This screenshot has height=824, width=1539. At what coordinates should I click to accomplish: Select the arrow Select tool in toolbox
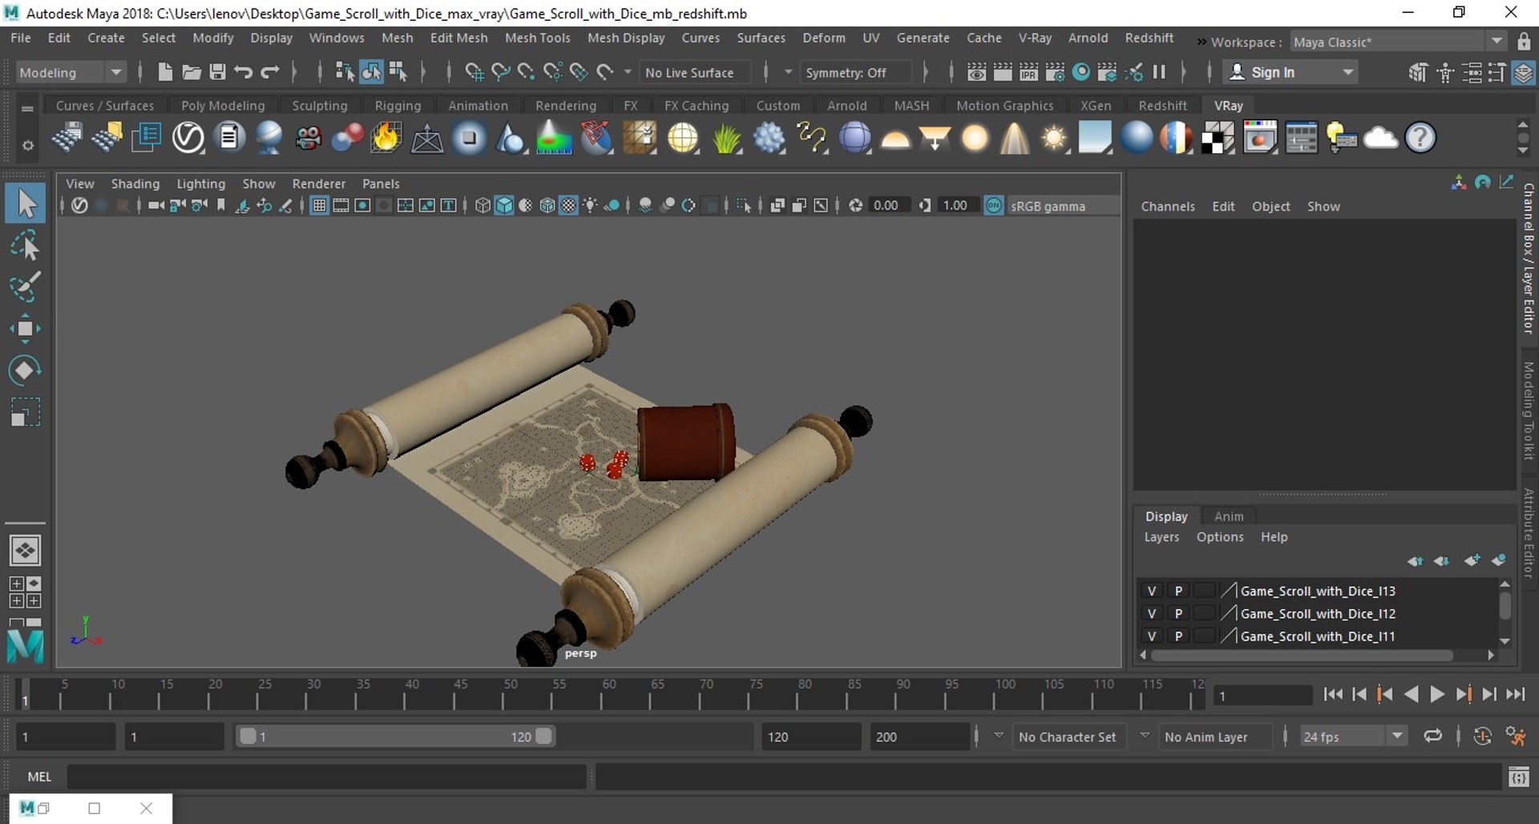click(x=26, y=204)
